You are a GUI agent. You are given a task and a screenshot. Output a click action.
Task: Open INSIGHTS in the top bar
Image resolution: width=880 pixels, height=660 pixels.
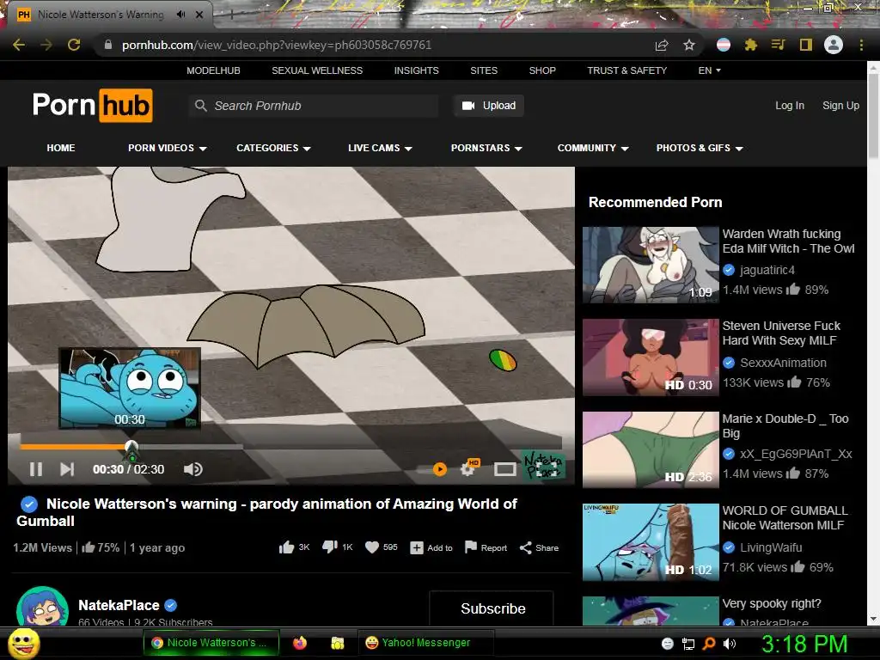pos(417,70)
